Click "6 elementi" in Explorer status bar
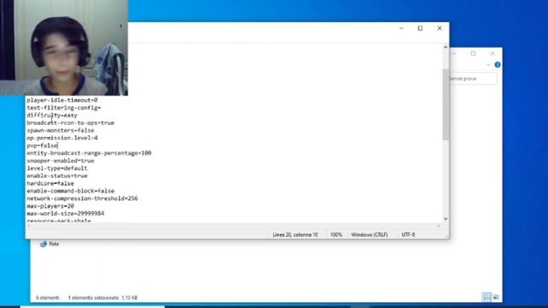Viewport: 548px width, 308px height. [x=48, y=298]
